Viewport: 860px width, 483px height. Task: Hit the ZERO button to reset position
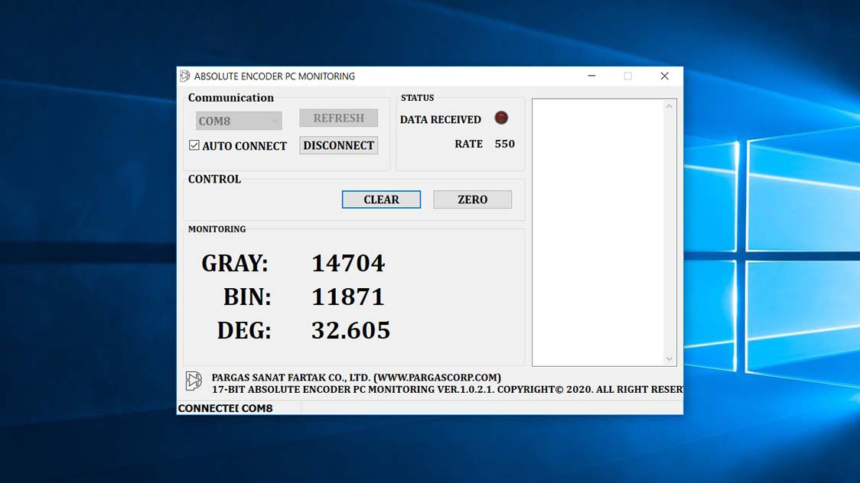point(472,199)
